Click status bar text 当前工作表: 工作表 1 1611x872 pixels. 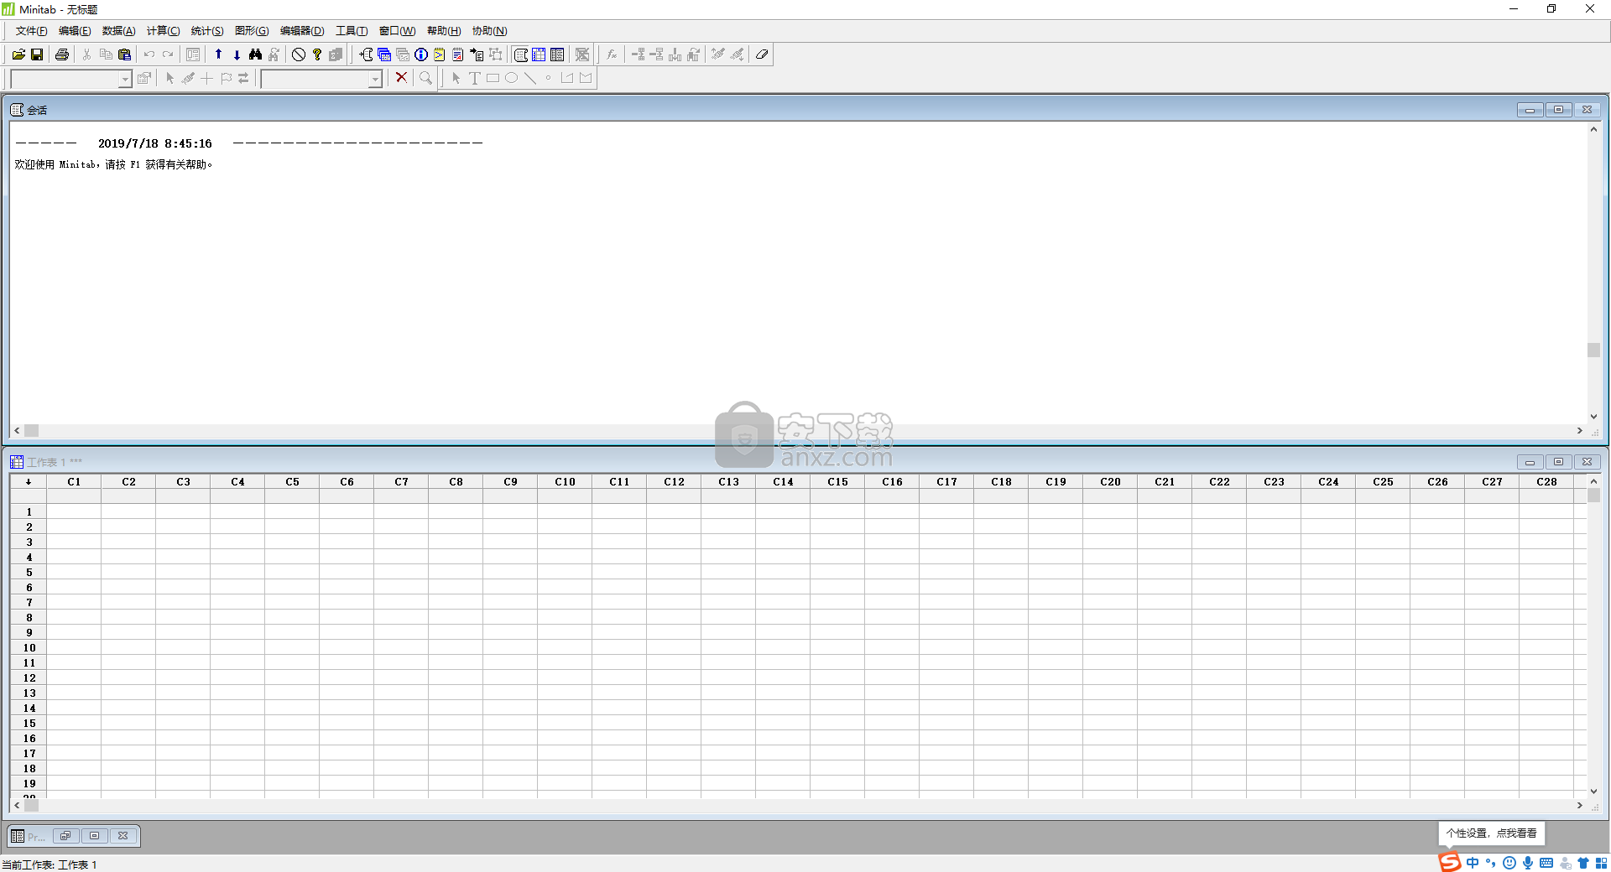[50, 864]
